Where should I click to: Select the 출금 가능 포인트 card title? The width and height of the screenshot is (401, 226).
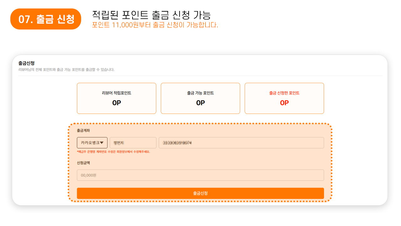point(200,93)
